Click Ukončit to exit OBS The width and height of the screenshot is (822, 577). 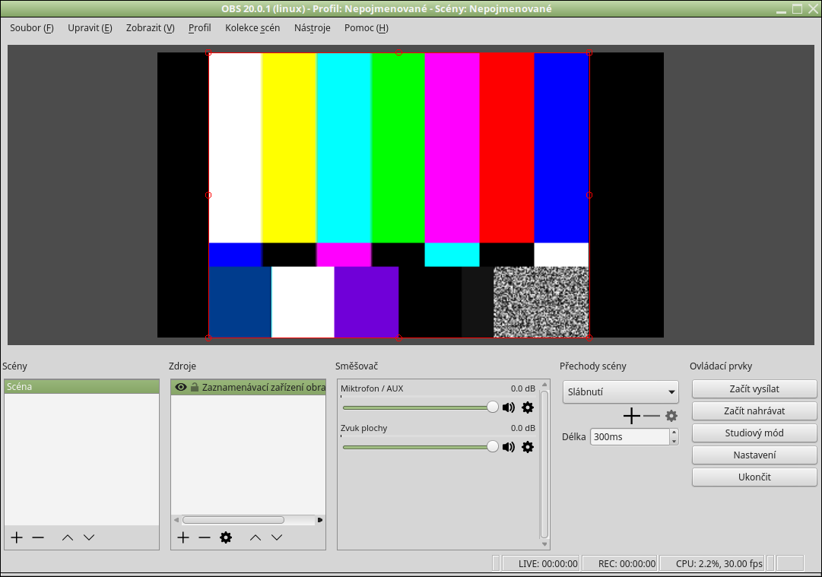[754, 477]
